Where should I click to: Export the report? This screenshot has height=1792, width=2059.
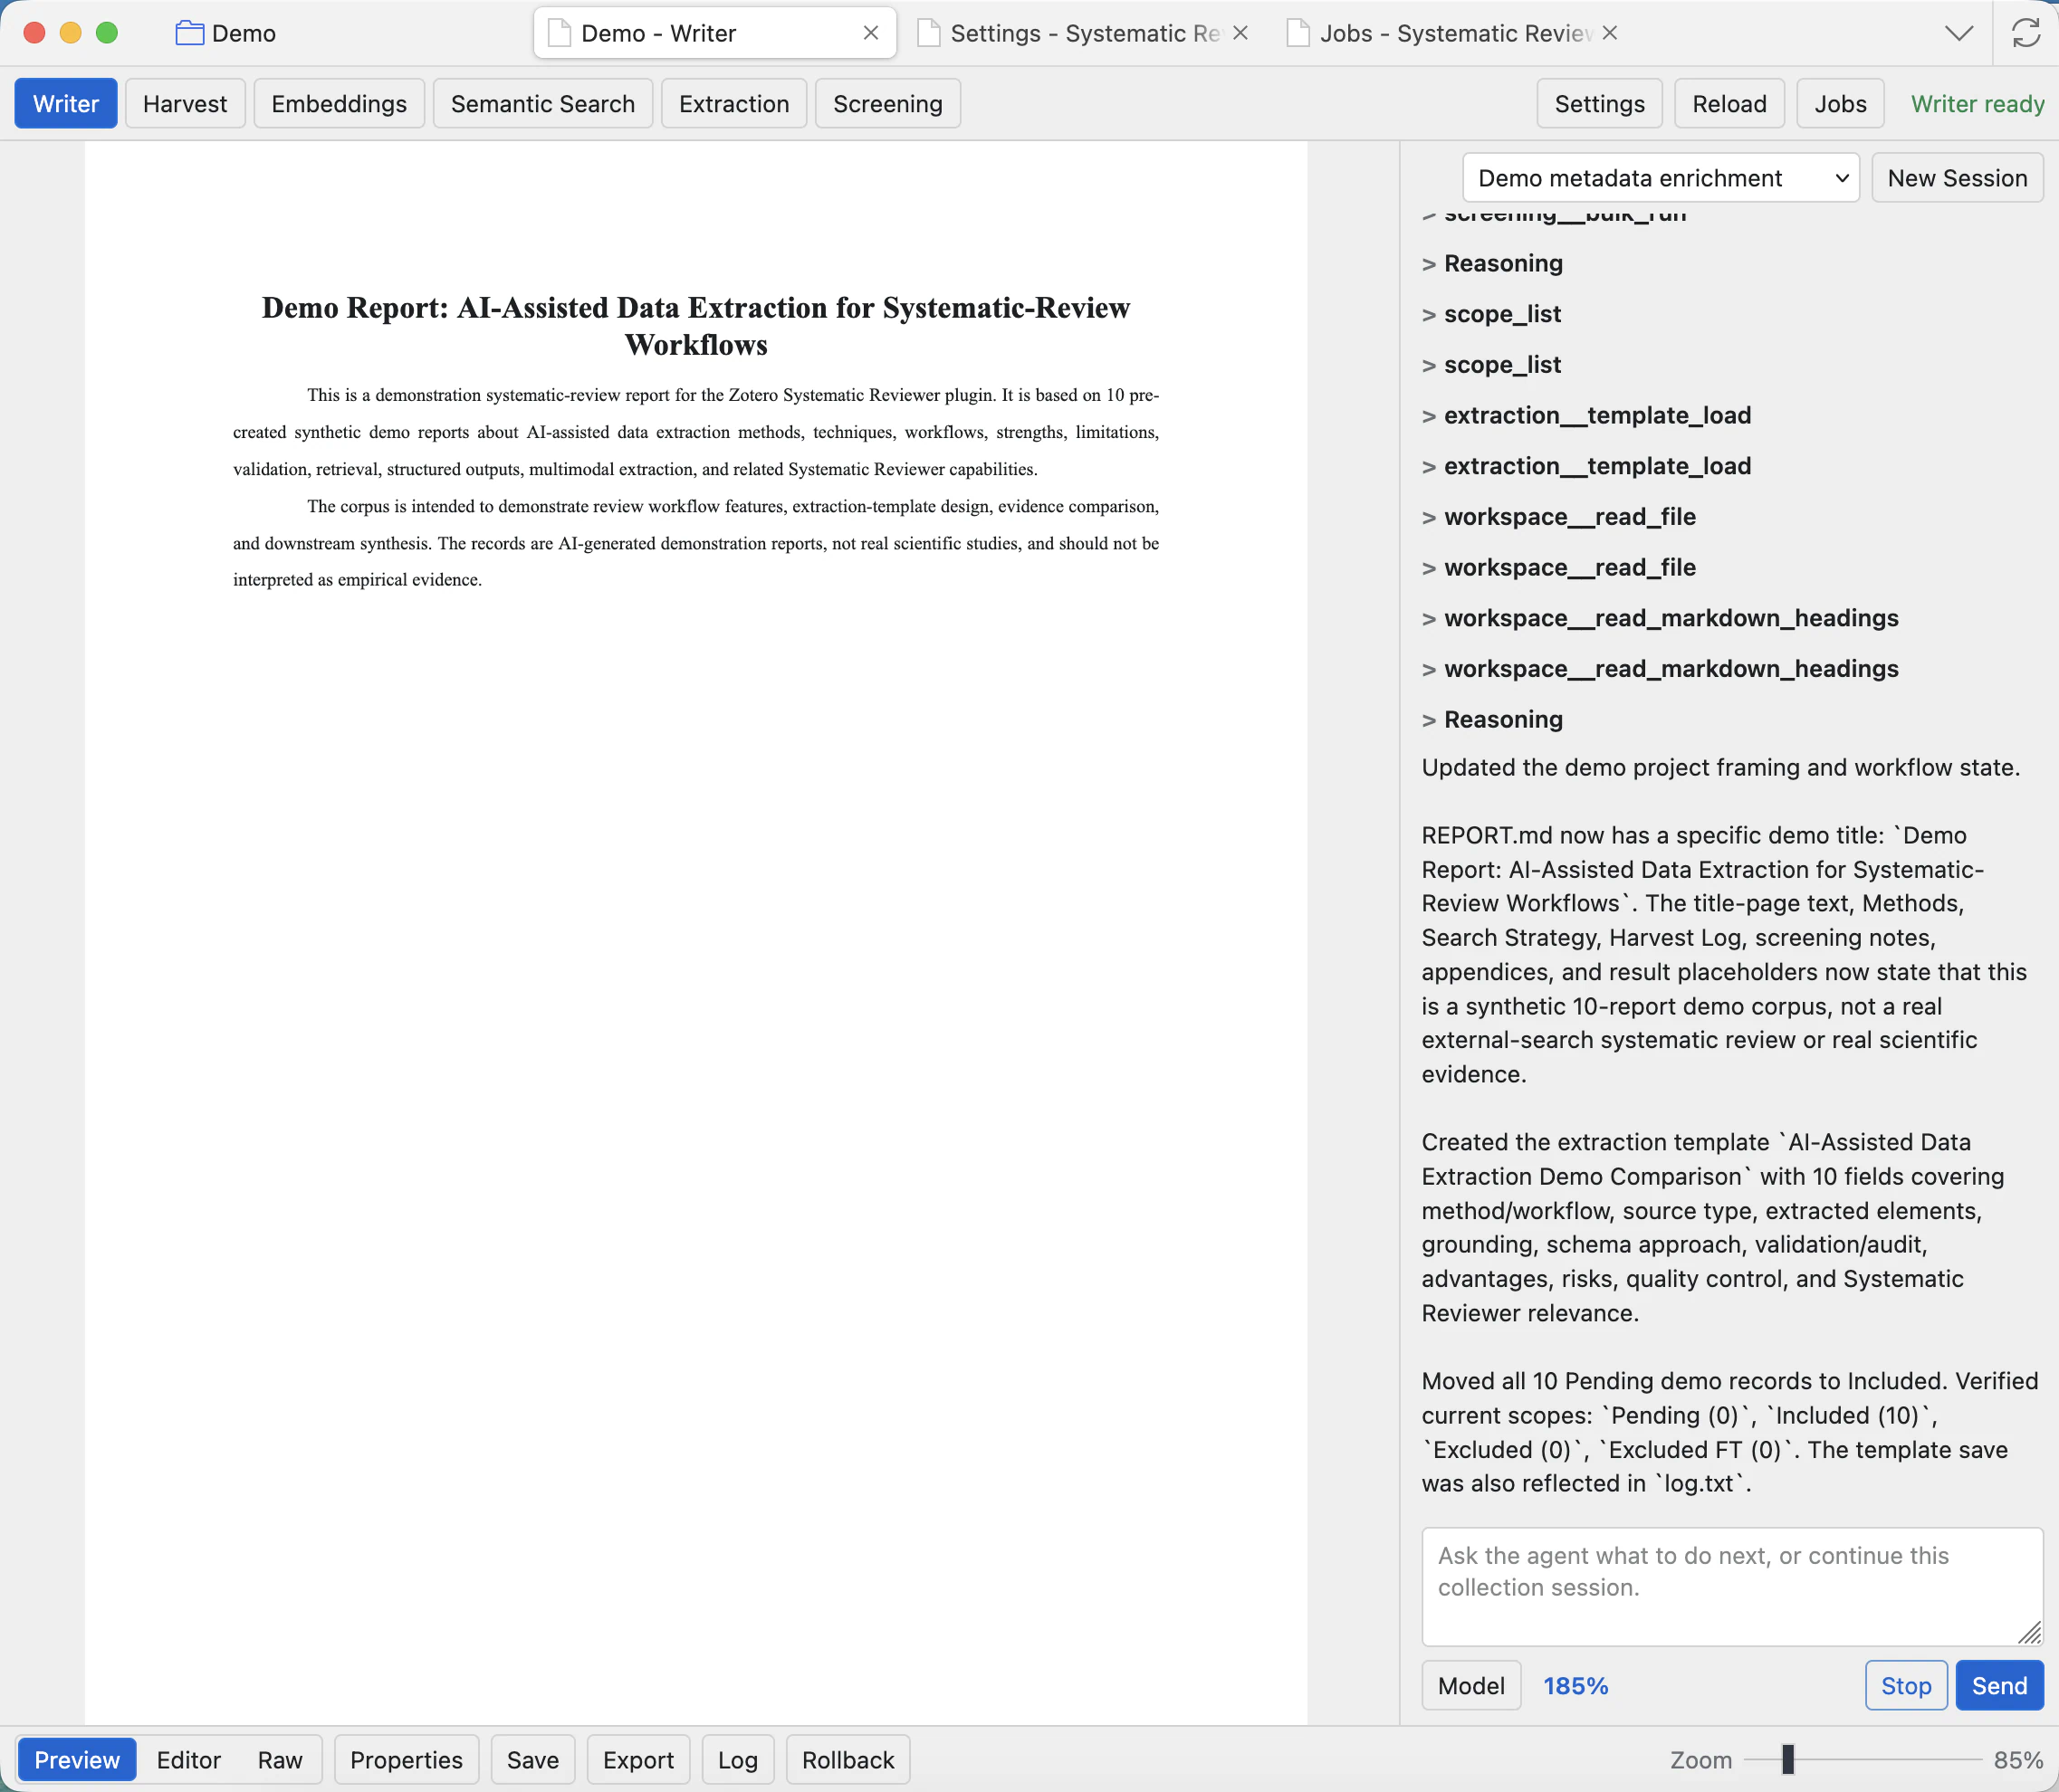[638, 1760]
